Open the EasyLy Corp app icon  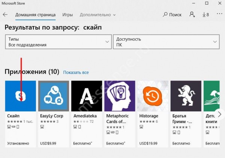pos(54,96)
